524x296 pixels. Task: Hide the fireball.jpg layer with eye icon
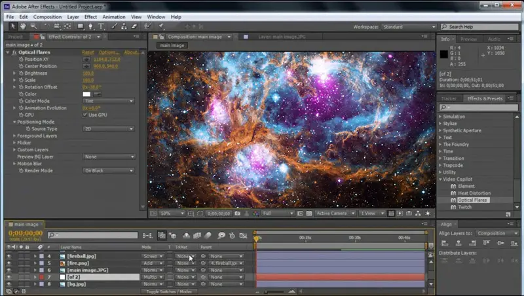click(x=9, y=256)
